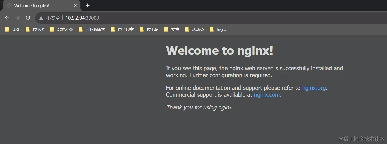Open a new tab with plus button
The image size is (387, 144).
coord(88,5)
